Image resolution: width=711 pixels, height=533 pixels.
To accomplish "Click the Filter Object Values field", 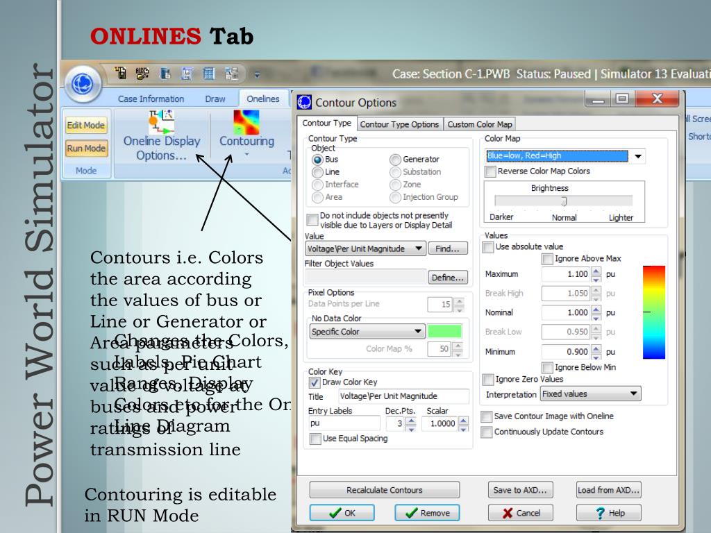I will [365, 278].
